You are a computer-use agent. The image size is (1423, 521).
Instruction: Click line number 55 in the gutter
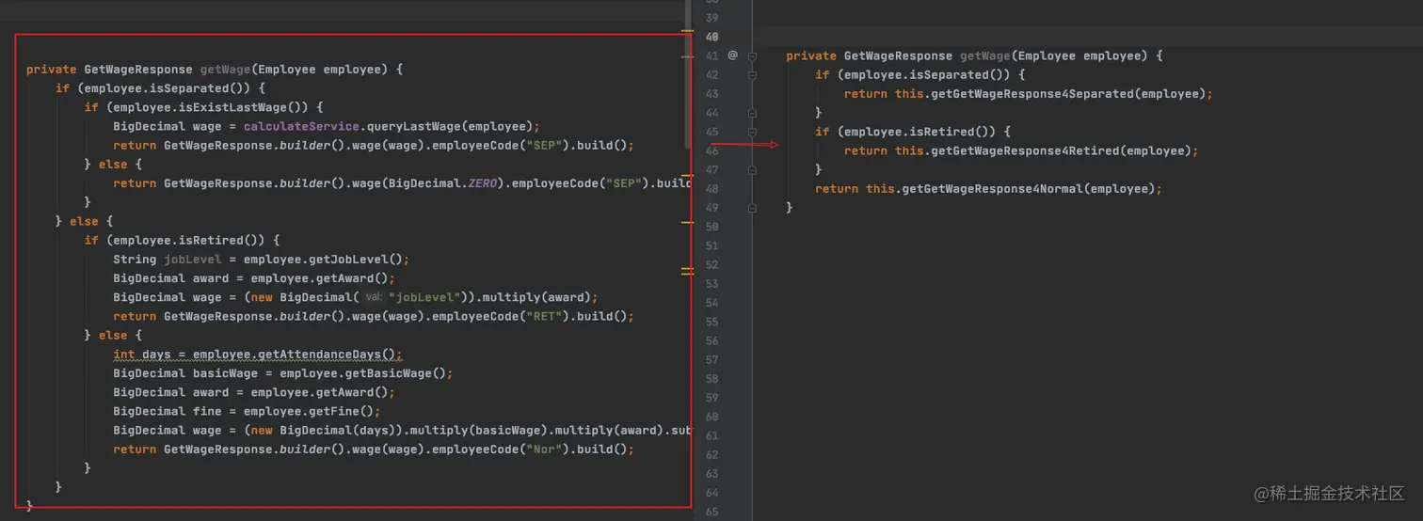click(711, 322)
